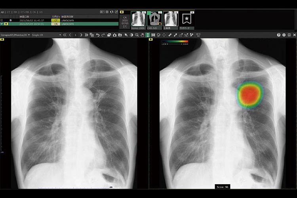Tick the checkbox for the CT study row

point(2,20)
